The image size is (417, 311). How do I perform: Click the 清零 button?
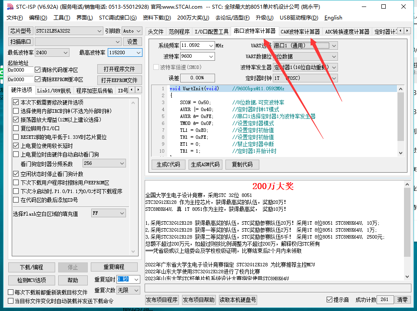(402, 300)
